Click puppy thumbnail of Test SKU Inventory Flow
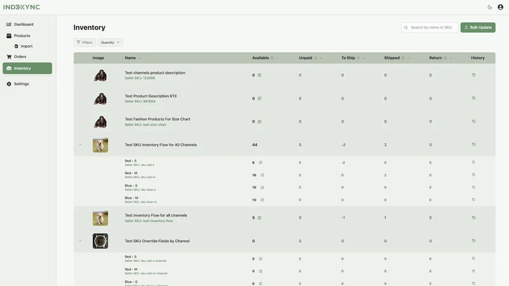 tap(101, 145)
